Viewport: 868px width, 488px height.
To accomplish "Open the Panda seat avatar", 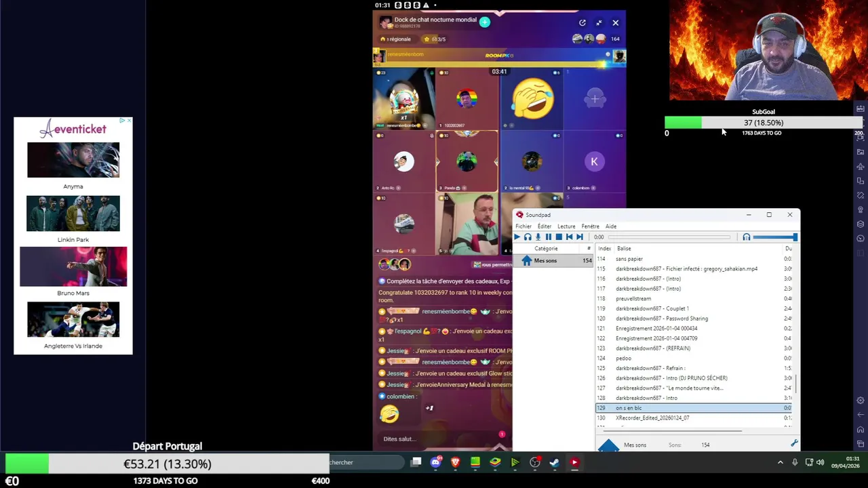I will click(467, 161).
